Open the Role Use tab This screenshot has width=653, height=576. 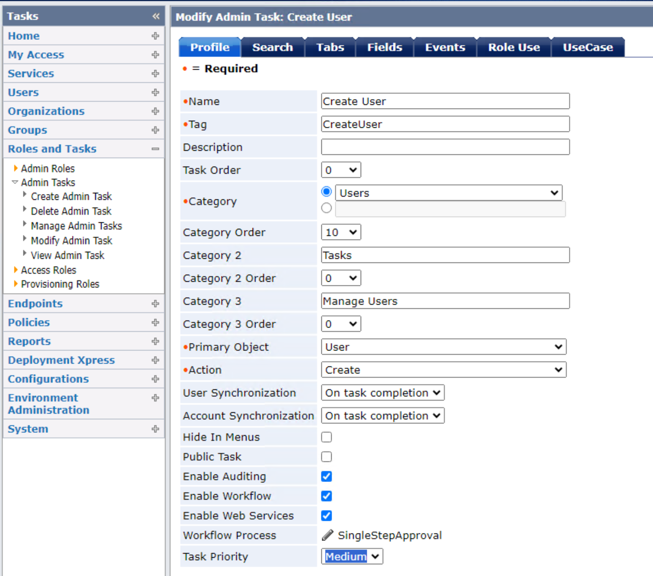(x=514, y=47)
